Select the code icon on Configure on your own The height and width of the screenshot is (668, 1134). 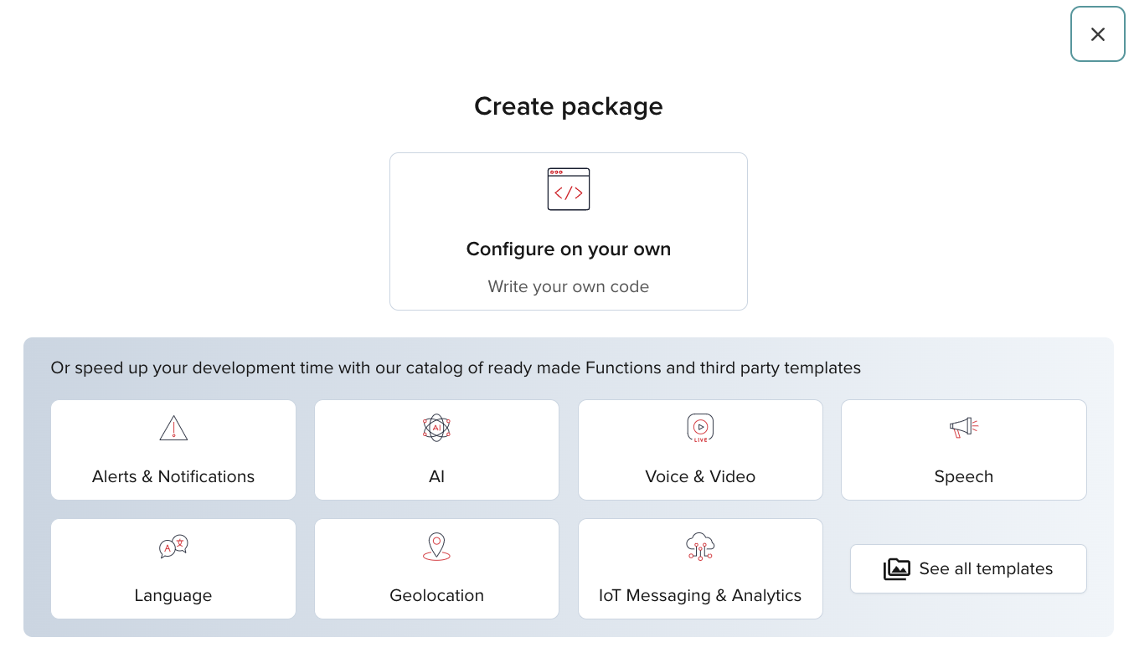569,189
